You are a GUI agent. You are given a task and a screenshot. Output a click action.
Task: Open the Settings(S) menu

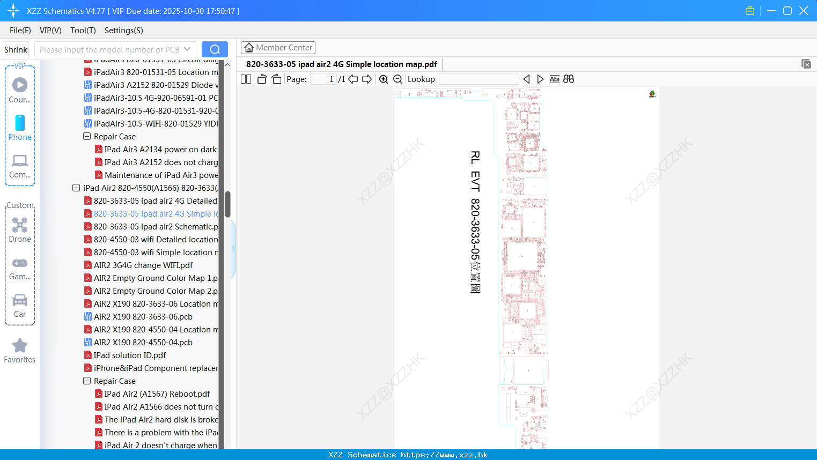coord(124,31)
